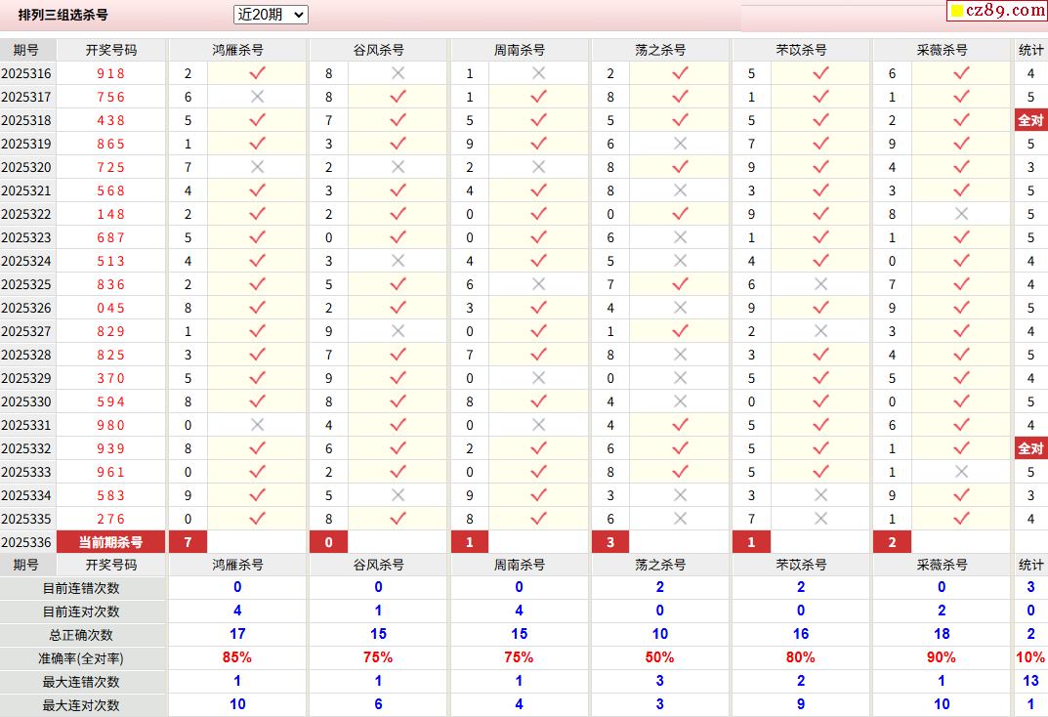Click the top 采薇杀号 column header
This screenshot has height=717, width=1048.
[x=942, y=50]
